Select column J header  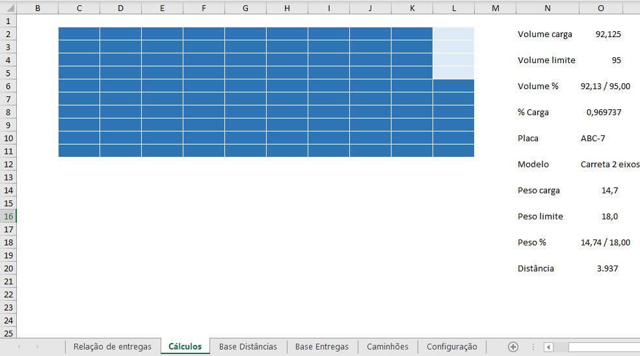coord(371,8)
